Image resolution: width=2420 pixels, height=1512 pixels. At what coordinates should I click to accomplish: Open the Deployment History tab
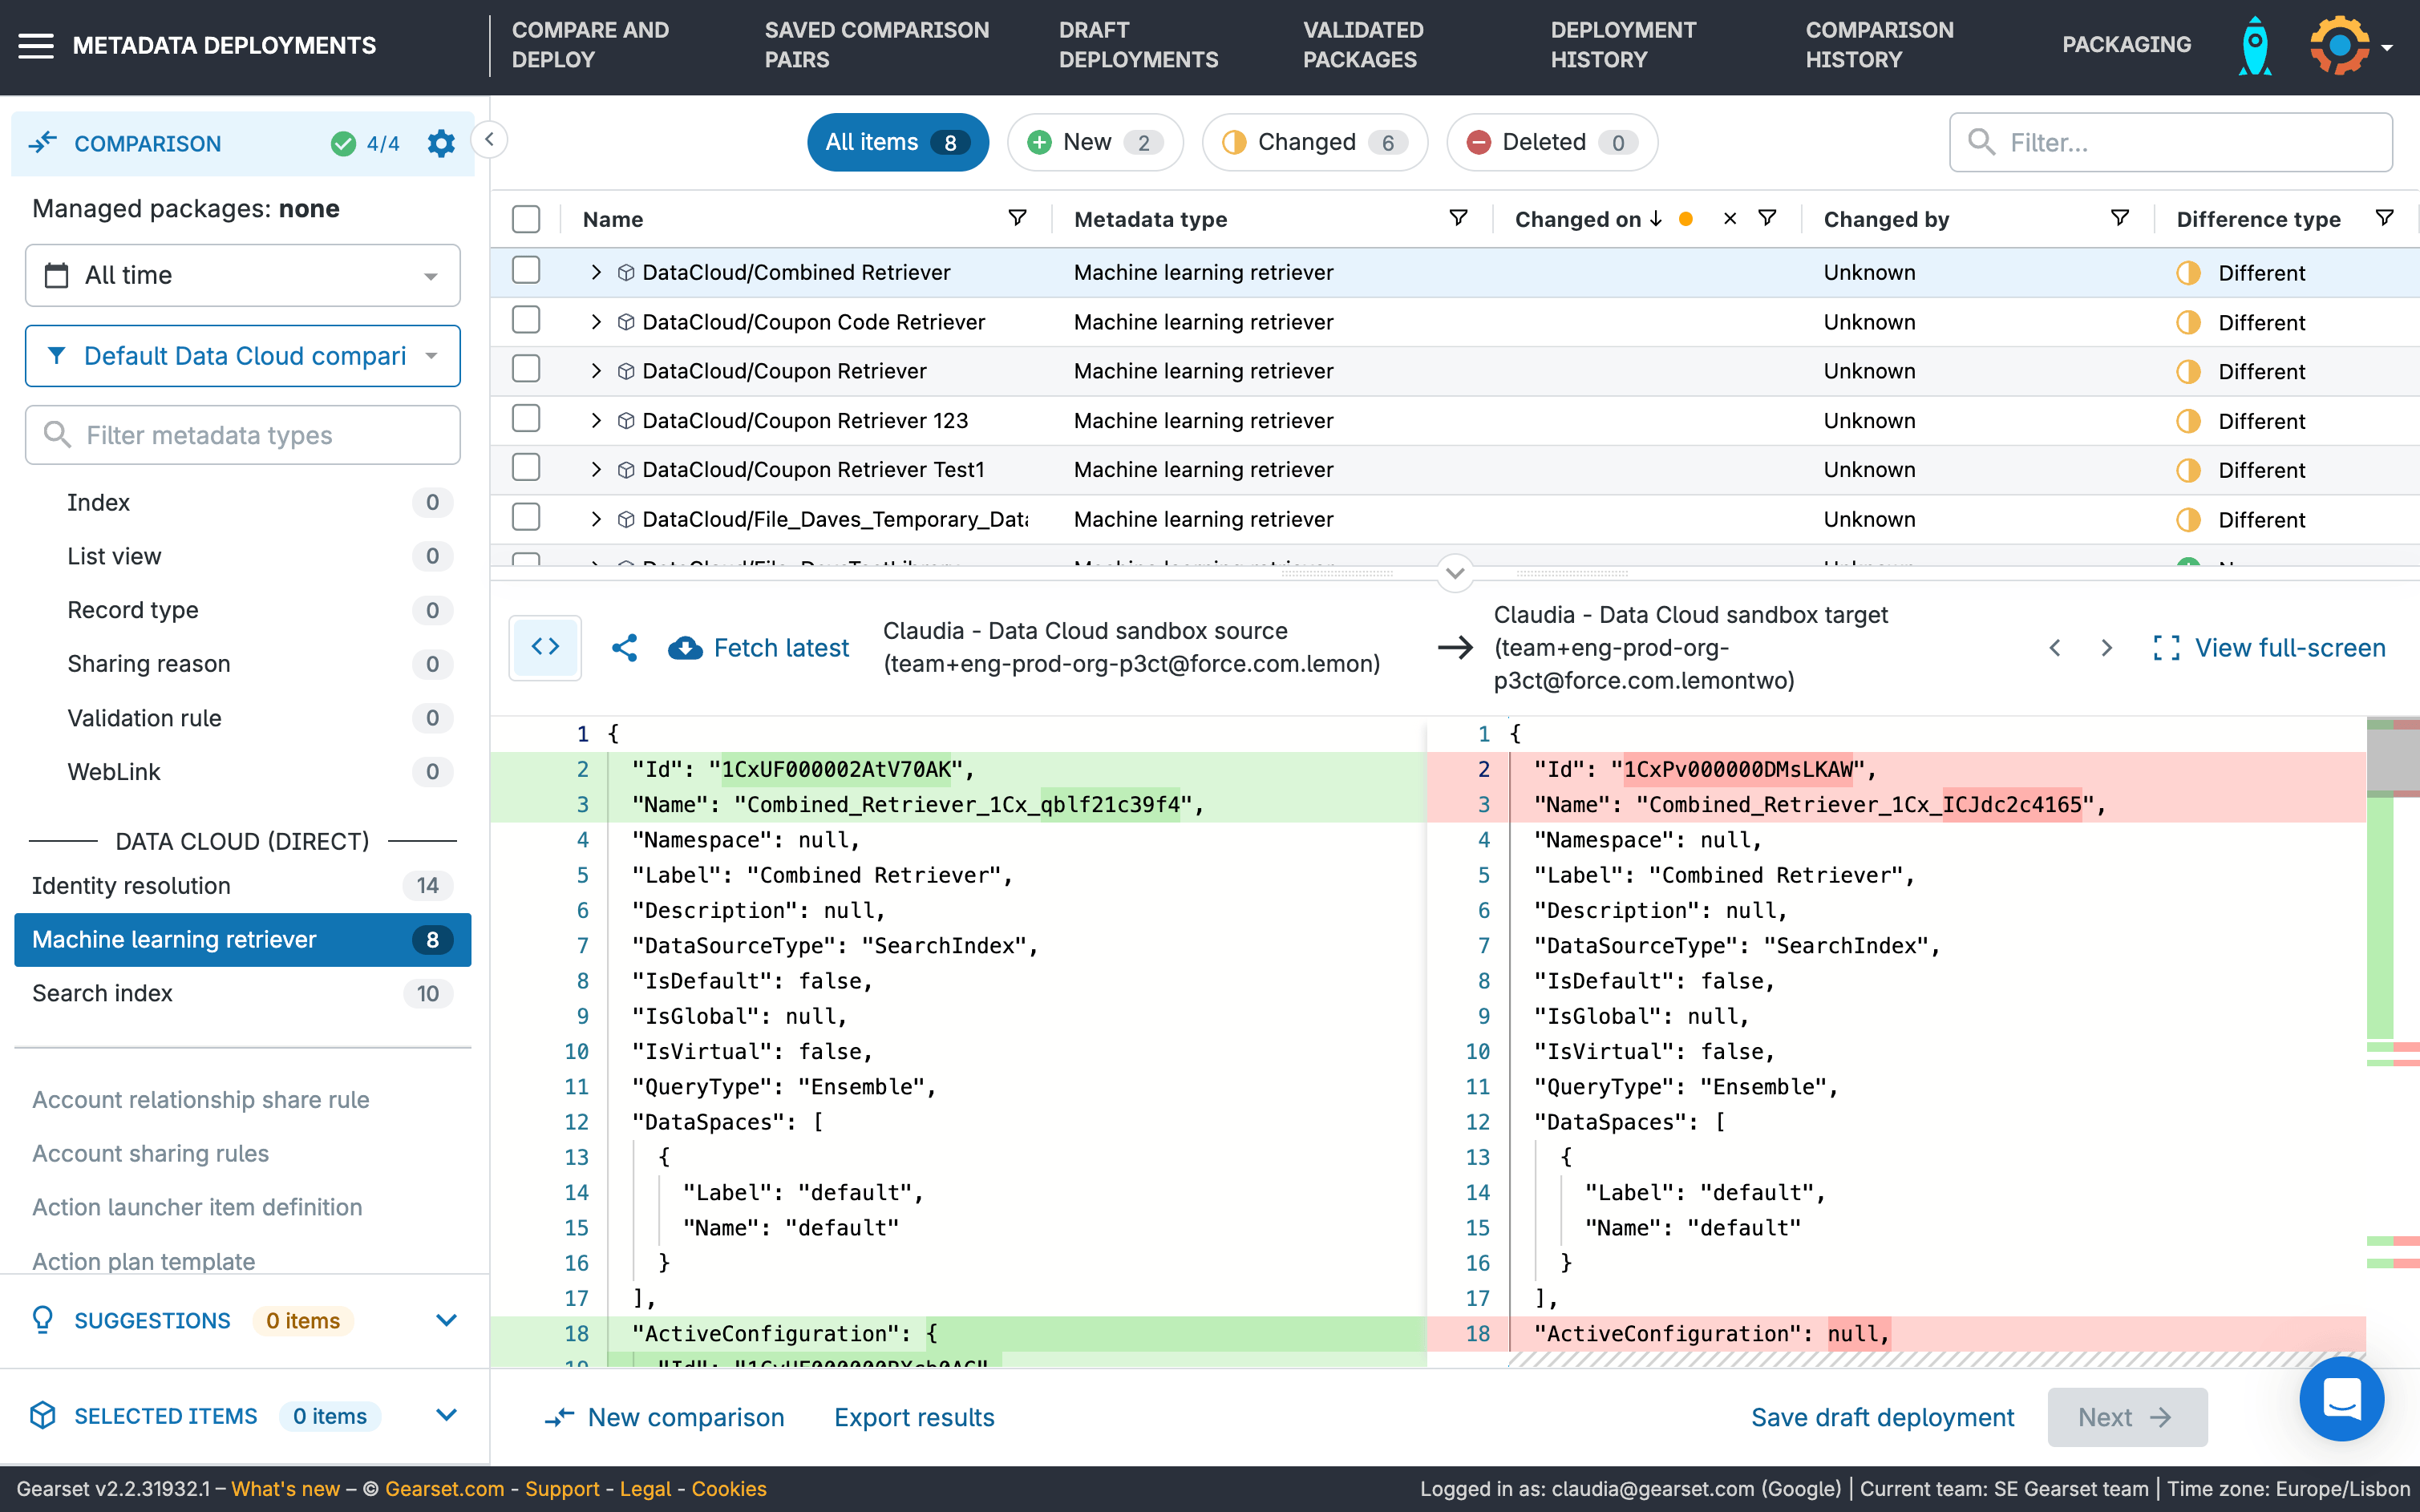point(1622,45)
